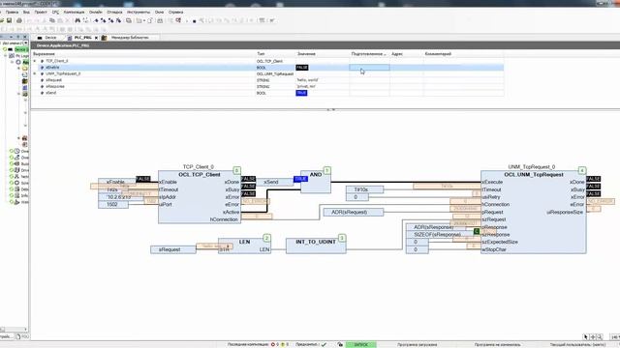Select the LEN block in the diagram

244,246
